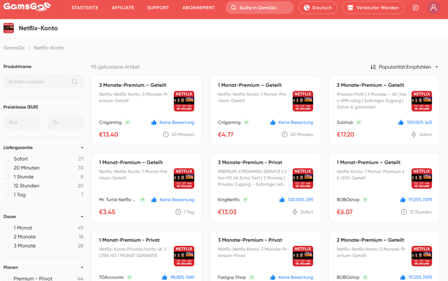
Task: Open the chat messages icon
Action: 416,8
